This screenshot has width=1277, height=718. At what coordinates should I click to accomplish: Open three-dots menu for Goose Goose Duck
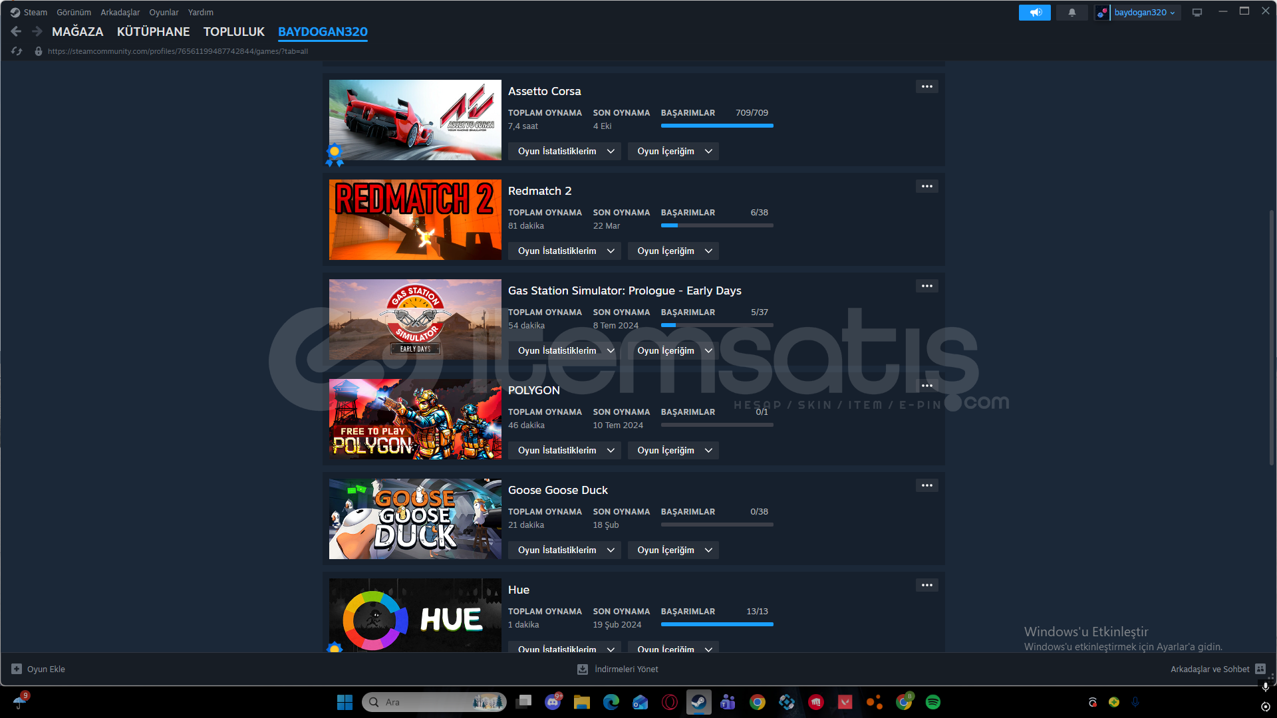926,486
